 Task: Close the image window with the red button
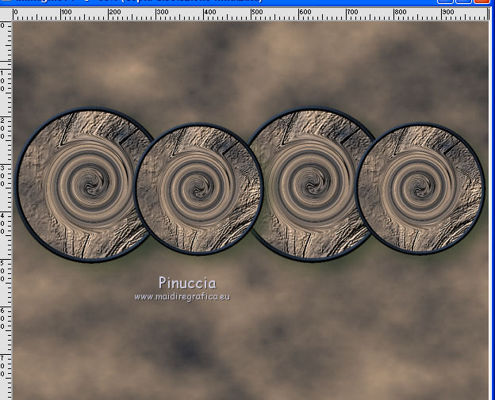[x=481, y=2]
